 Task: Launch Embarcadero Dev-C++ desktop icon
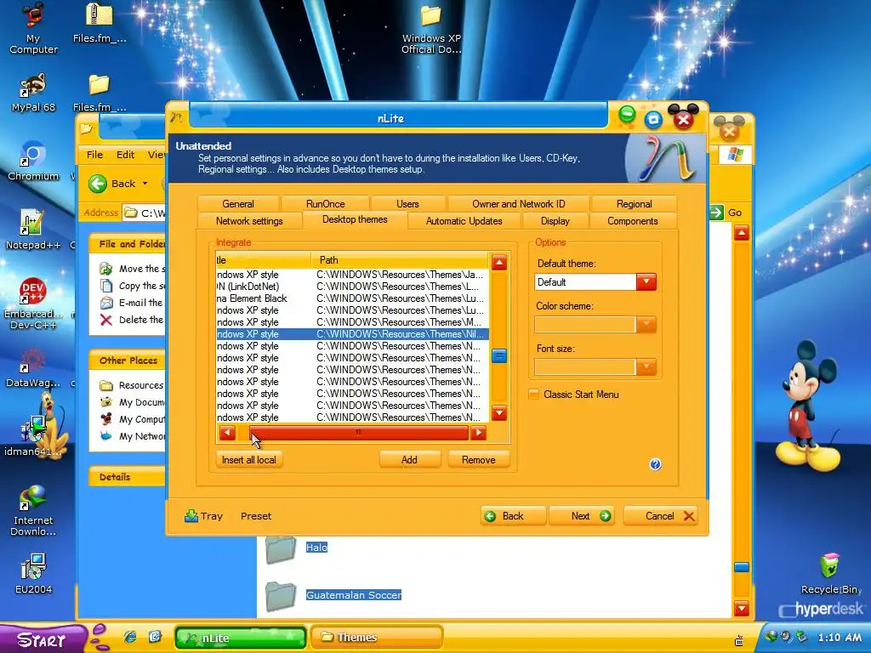33,303
